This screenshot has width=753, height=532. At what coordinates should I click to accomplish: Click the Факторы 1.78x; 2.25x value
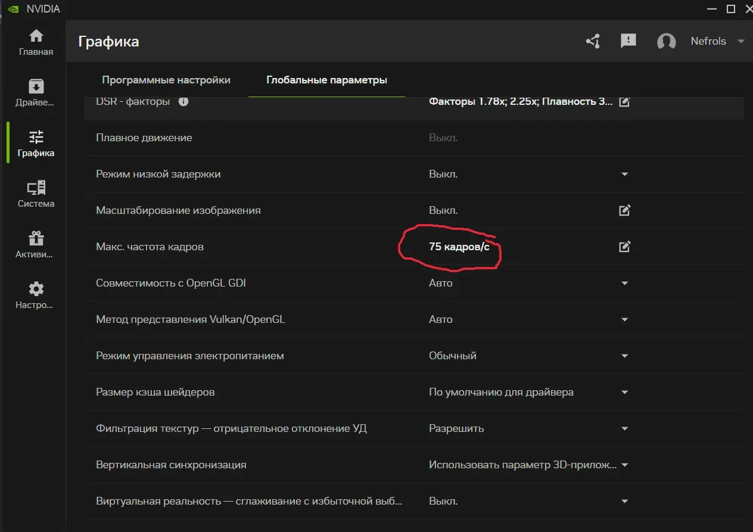coord(521,101)
